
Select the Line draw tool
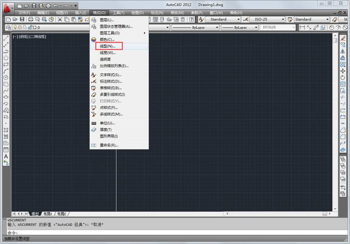point(6,38)
